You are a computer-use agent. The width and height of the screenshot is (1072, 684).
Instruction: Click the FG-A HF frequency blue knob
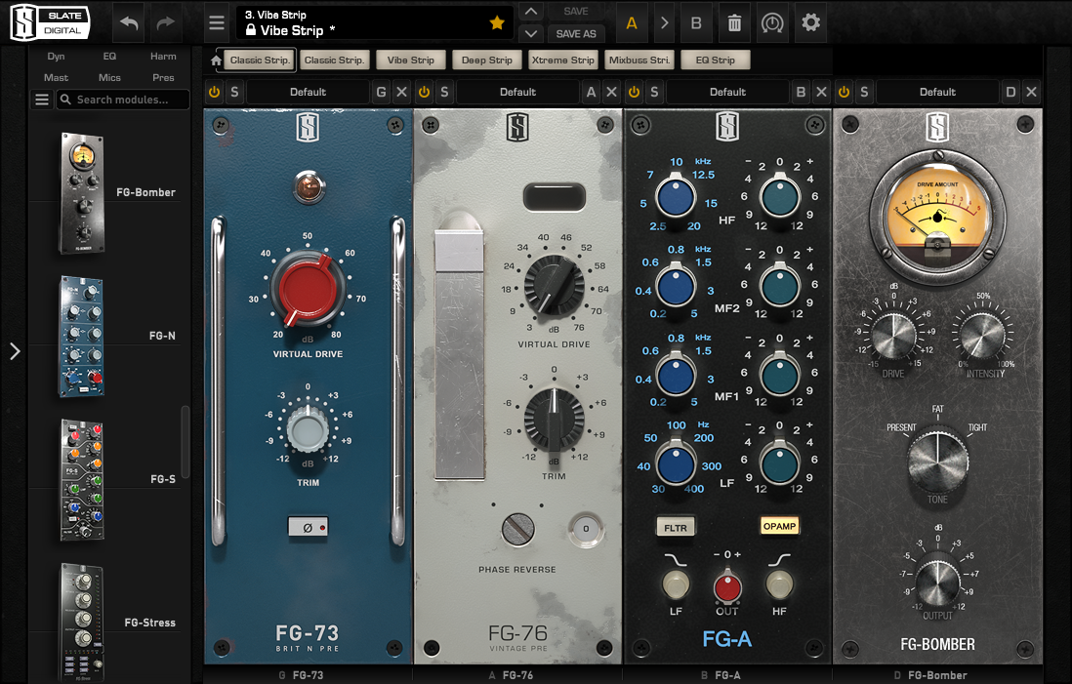676,197
